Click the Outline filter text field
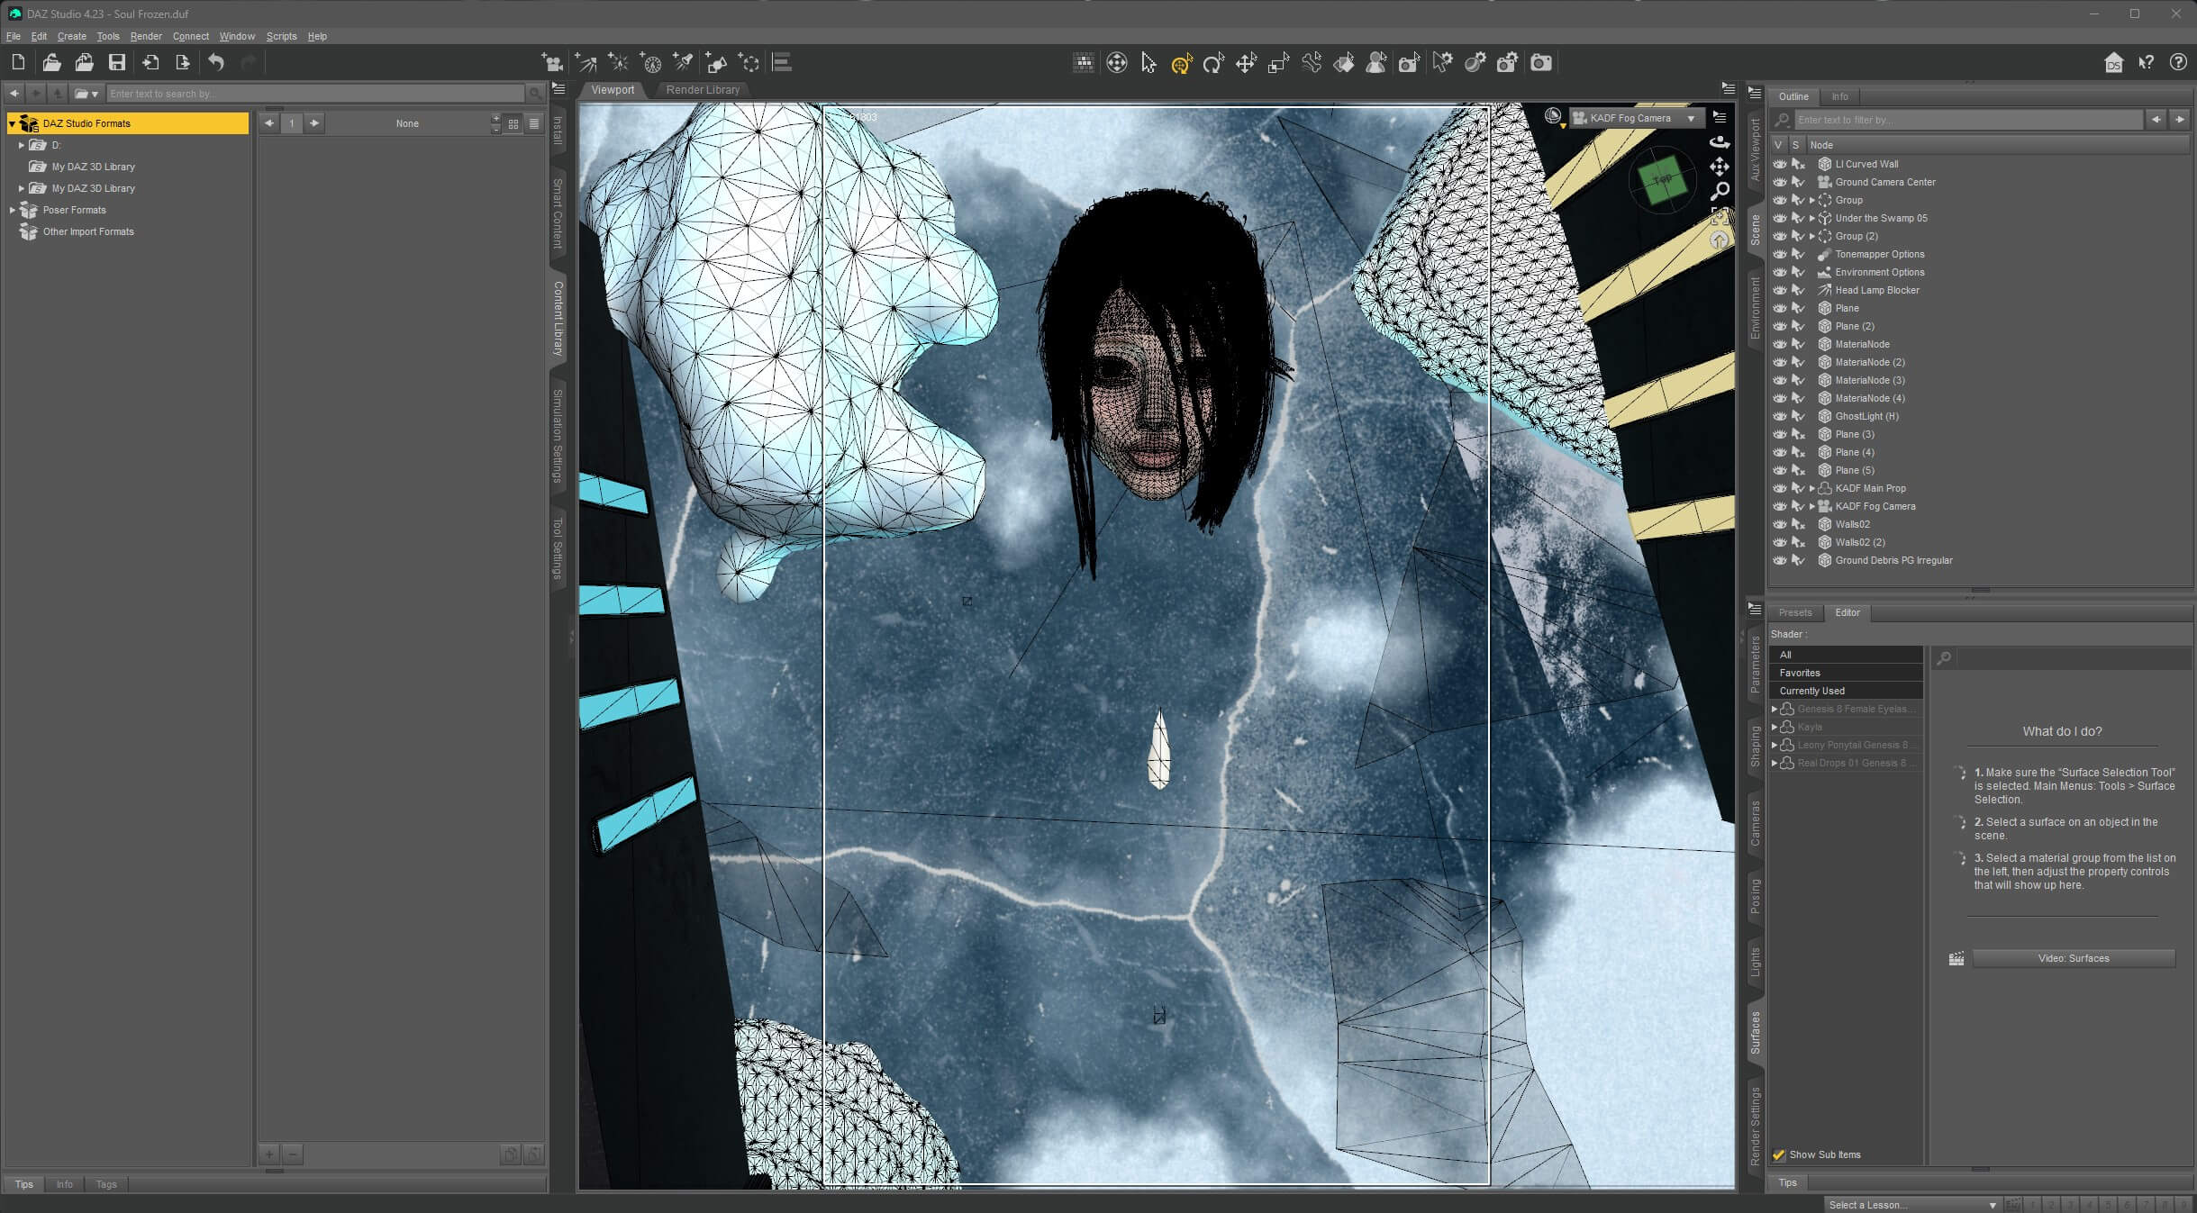This screenshot has width=2197, height=1213. [x=1967, y=120]
